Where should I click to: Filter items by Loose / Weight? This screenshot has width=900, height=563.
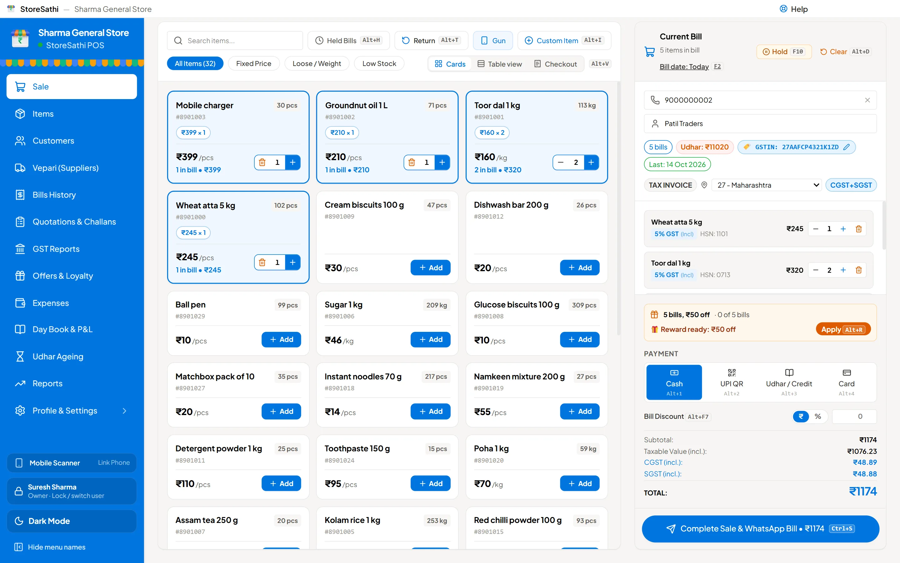317,64
